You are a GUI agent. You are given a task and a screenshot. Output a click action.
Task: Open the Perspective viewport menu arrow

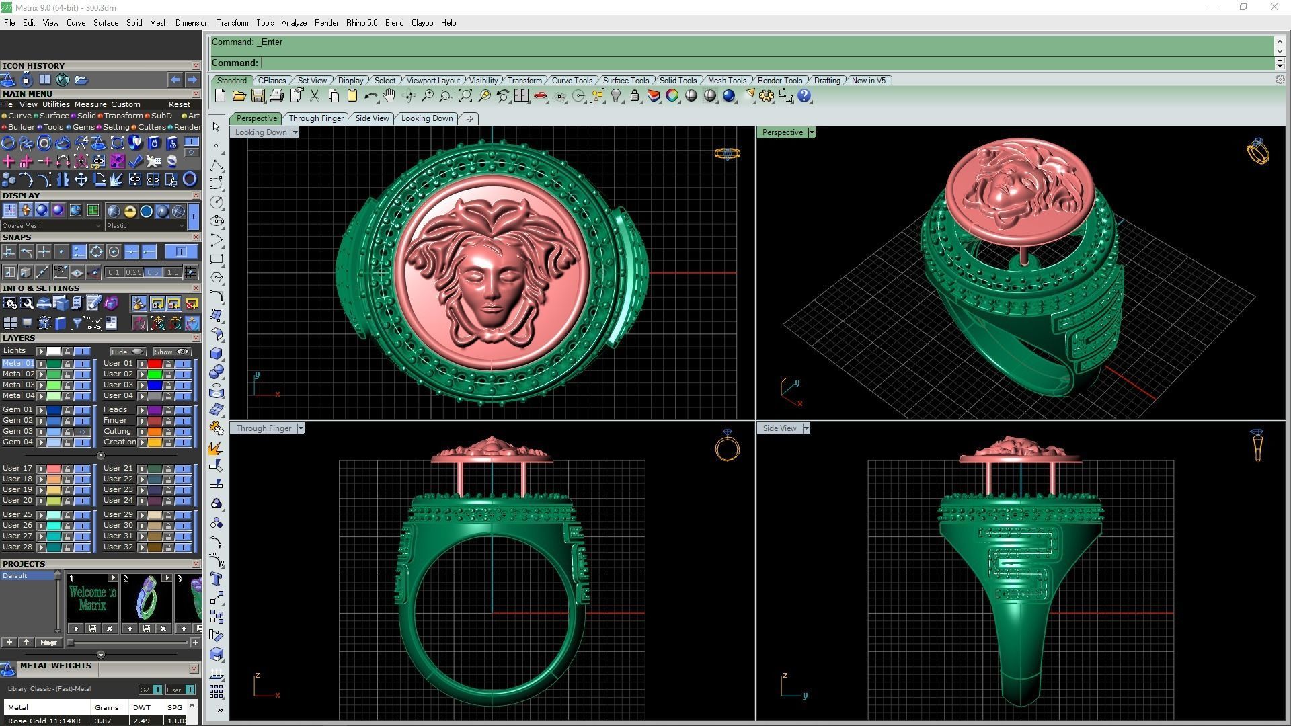click(x=812, y=132)
